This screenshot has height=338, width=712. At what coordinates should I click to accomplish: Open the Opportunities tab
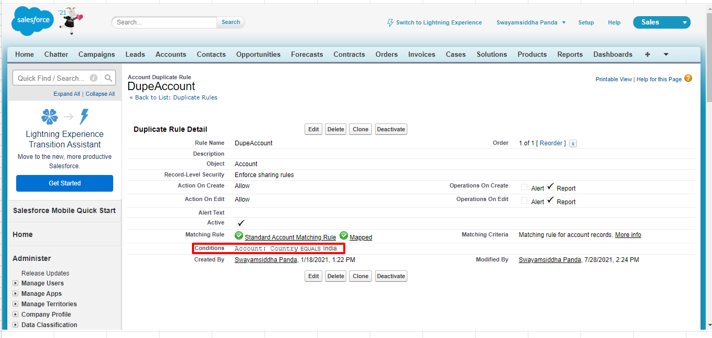(258, 54)
